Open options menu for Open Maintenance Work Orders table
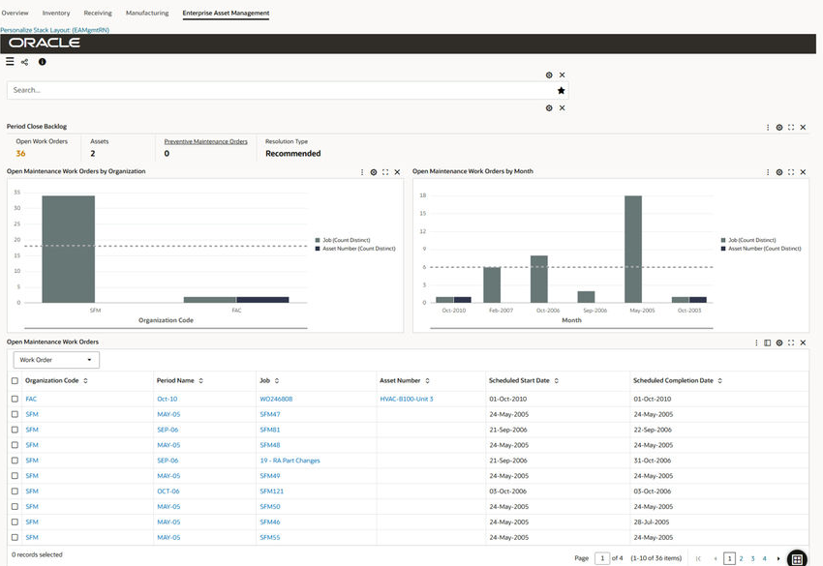The image size is (823, 566). [756, 343]
